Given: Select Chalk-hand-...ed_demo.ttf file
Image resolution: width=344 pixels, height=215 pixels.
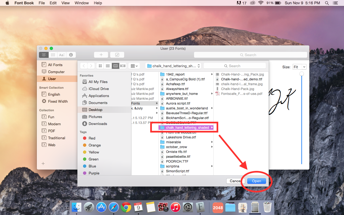Looking at the screenshot, I should 241,79.
